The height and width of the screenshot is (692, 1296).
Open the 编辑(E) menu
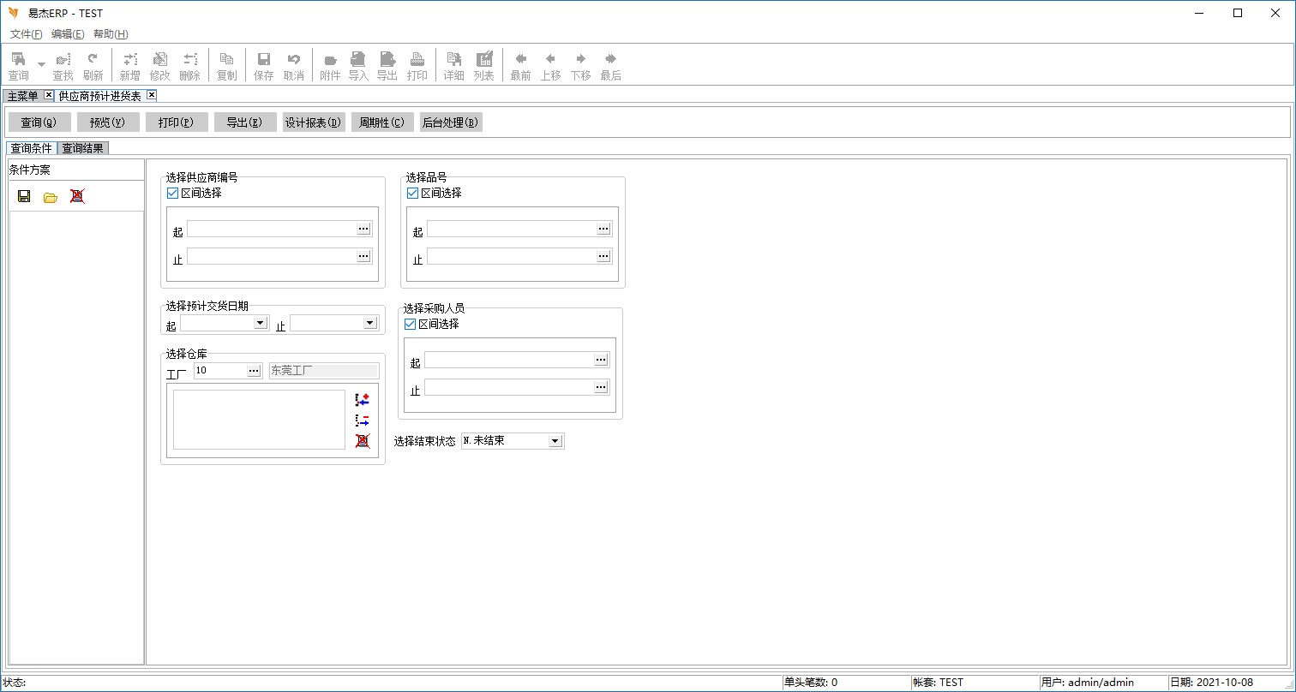[x=68, y=34]
